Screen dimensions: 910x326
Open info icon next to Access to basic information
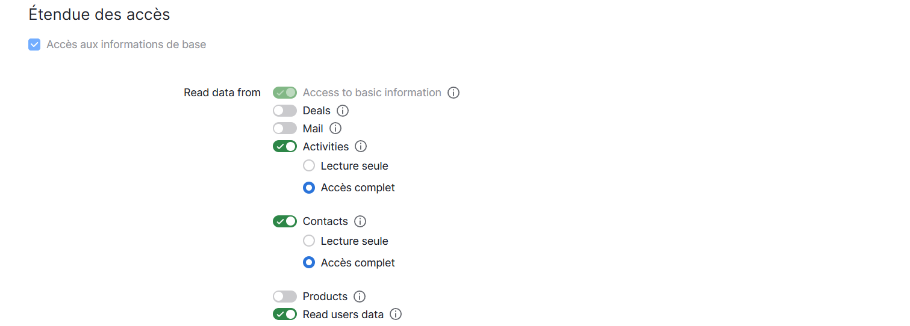click(454, 93)
